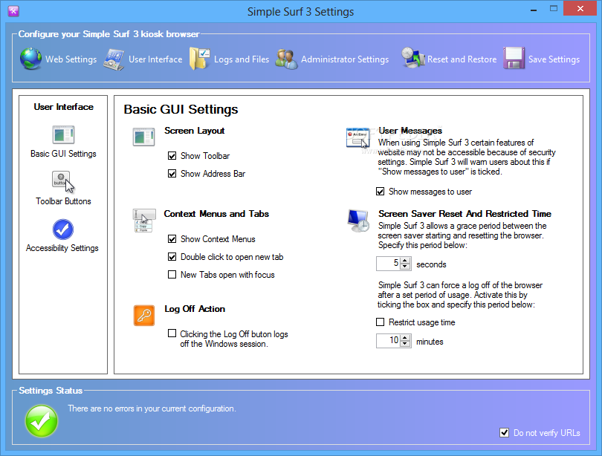This screenshot has height=456, width=602.
Task: Open Web Settings globe icon
Action: click(x=30, y=59)
